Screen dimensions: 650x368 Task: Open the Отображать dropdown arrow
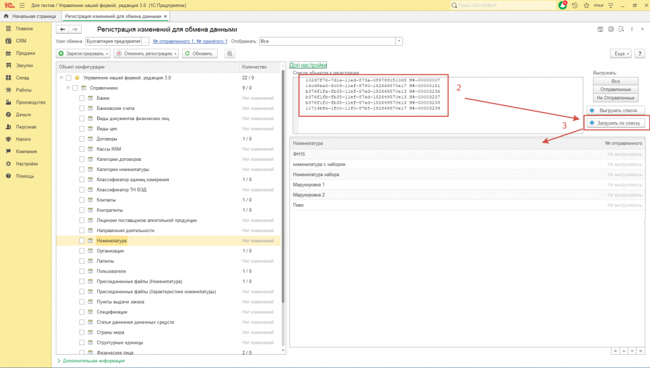coord(399,41)
